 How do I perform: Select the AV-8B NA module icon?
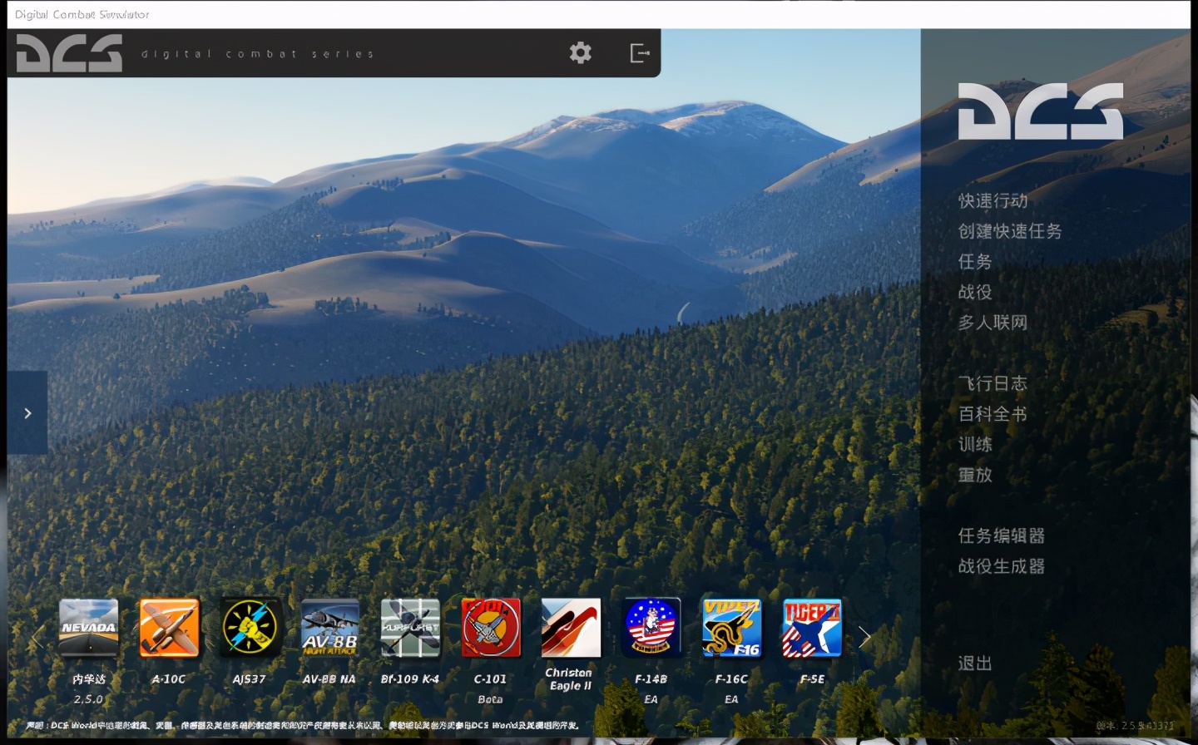coord(329,628)
